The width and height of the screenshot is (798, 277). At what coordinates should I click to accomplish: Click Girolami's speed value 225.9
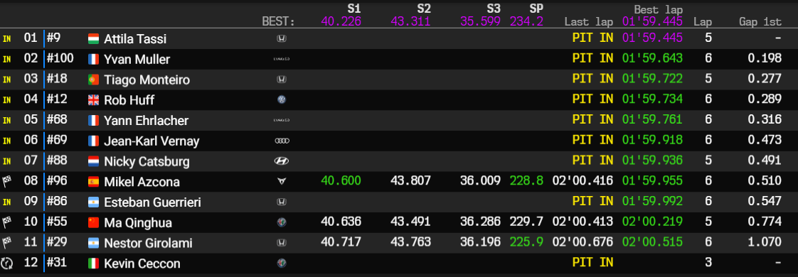tap(526, 242)
